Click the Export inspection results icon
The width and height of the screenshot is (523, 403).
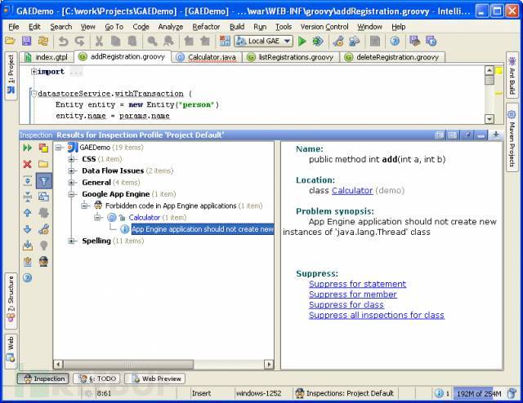27,246
